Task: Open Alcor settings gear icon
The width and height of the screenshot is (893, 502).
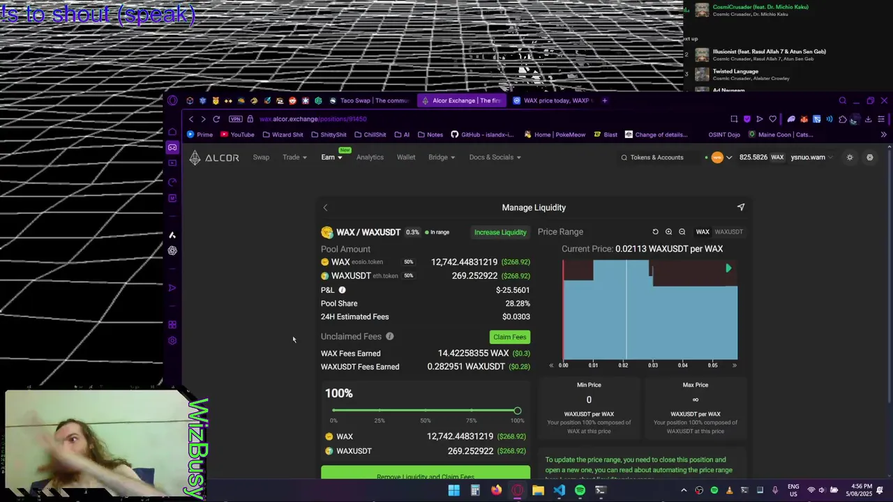Action: (870, 158)
